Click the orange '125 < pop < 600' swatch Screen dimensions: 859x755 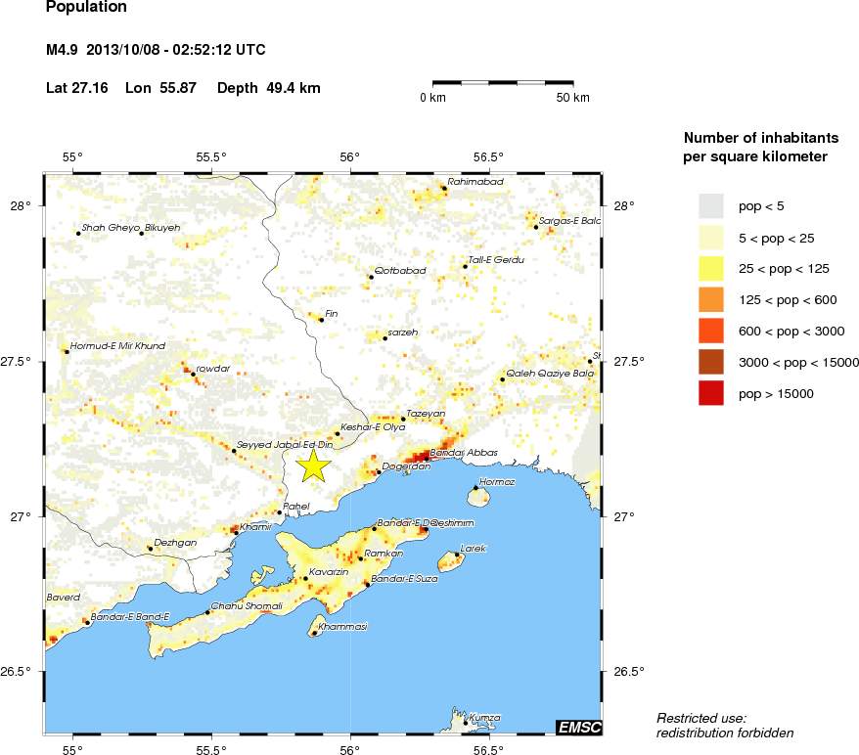click(x=710, y=299)
